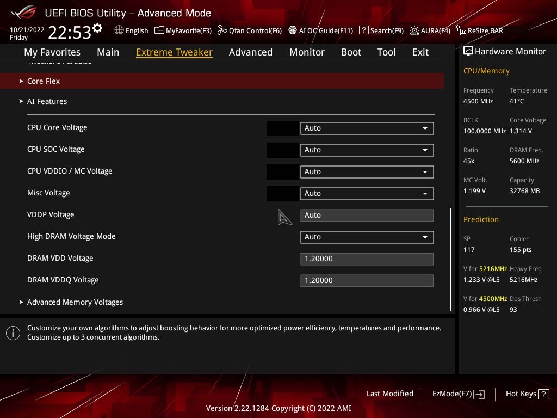557x418 pixels.
Task: Switch to EzMode(F7)
Action: [x=458, y=394]
